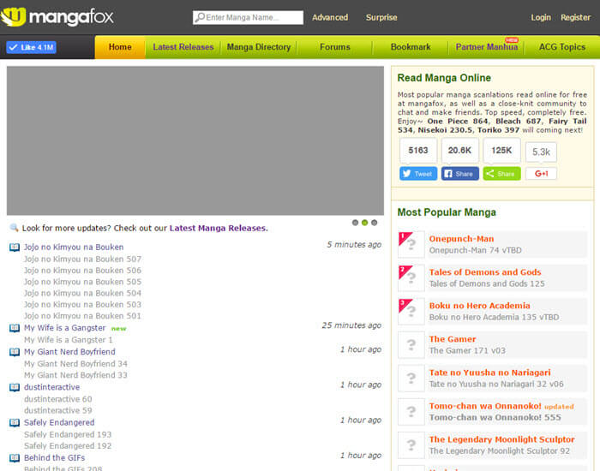
Task: Click the Facebook Like 4.1M button
Action: (32, 47)
